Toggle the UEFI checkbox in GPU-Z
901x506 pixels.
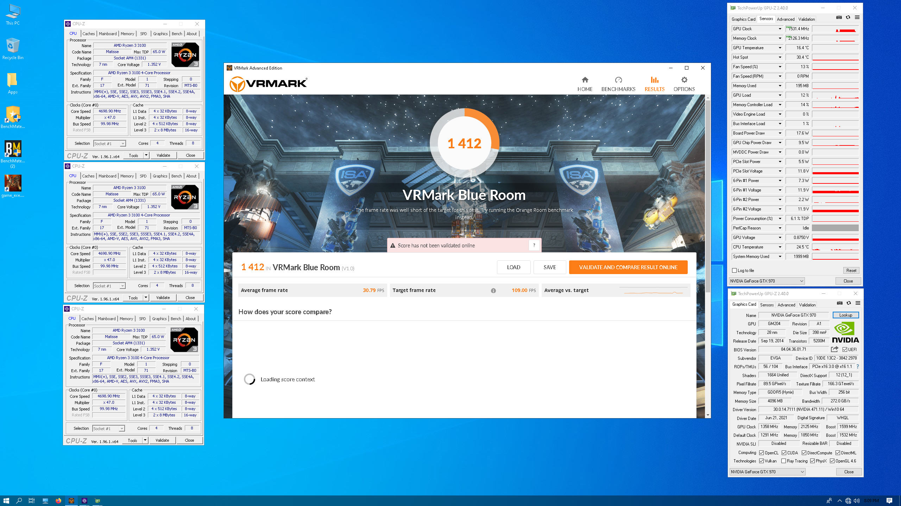tap(845, 350)
